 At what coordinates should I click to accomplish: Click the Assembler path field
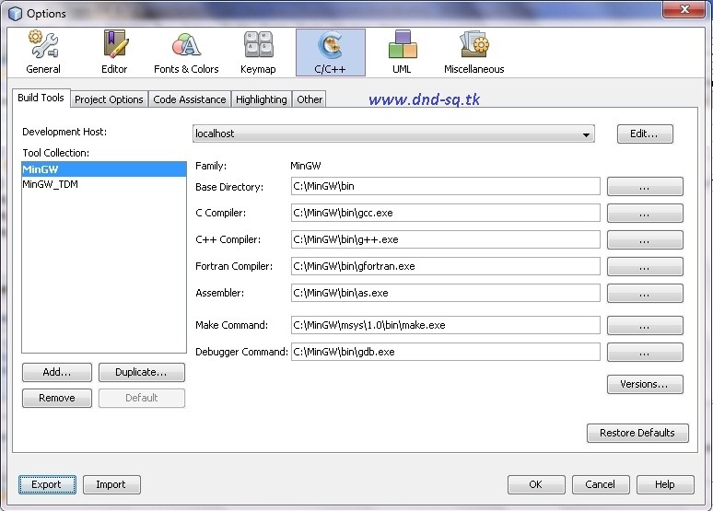(x=446, y=293)
